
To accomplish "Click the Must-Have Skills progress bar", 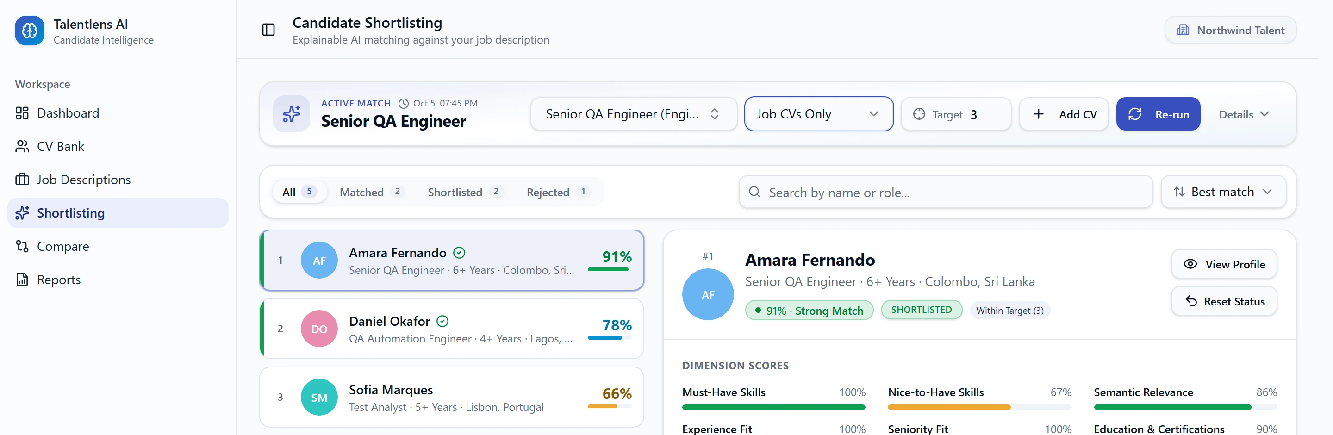I will tap(773, 407).
